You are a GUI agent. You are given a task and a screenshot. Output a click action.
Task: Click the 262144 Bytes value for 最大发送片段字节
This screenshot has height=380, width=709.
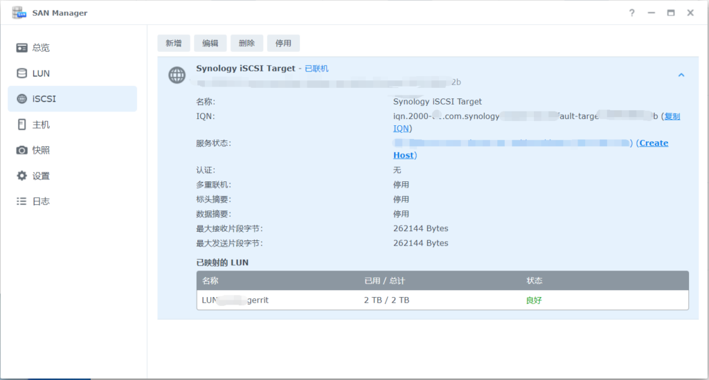[x=421, y=243]
